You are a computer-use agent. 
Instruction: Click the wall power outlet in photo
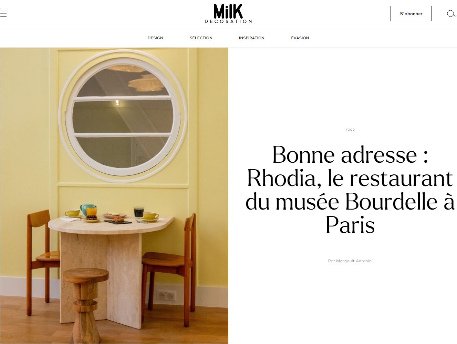coord(166,296)
